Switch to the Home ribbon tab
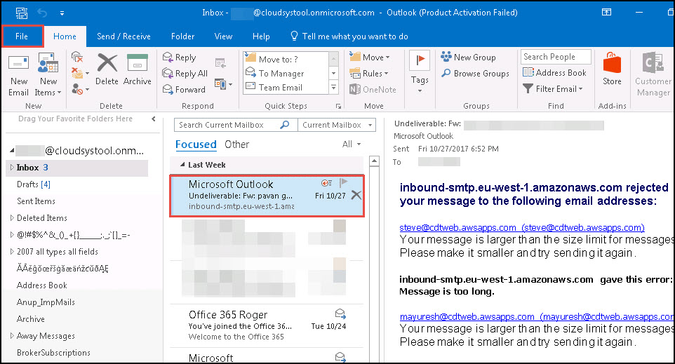Image resolution: width=675 pixels, height=364 pixels. 65,36
